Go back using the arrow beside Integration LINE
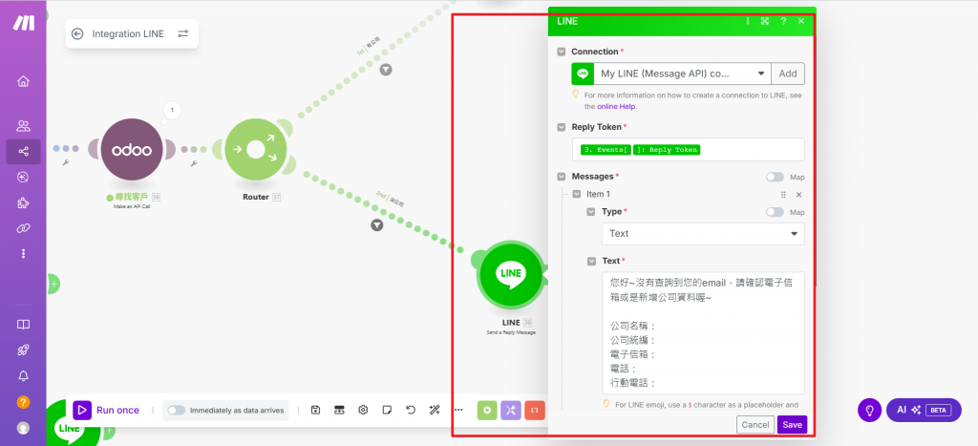Screen dimensions: 978x446 [x=77, y=33]
